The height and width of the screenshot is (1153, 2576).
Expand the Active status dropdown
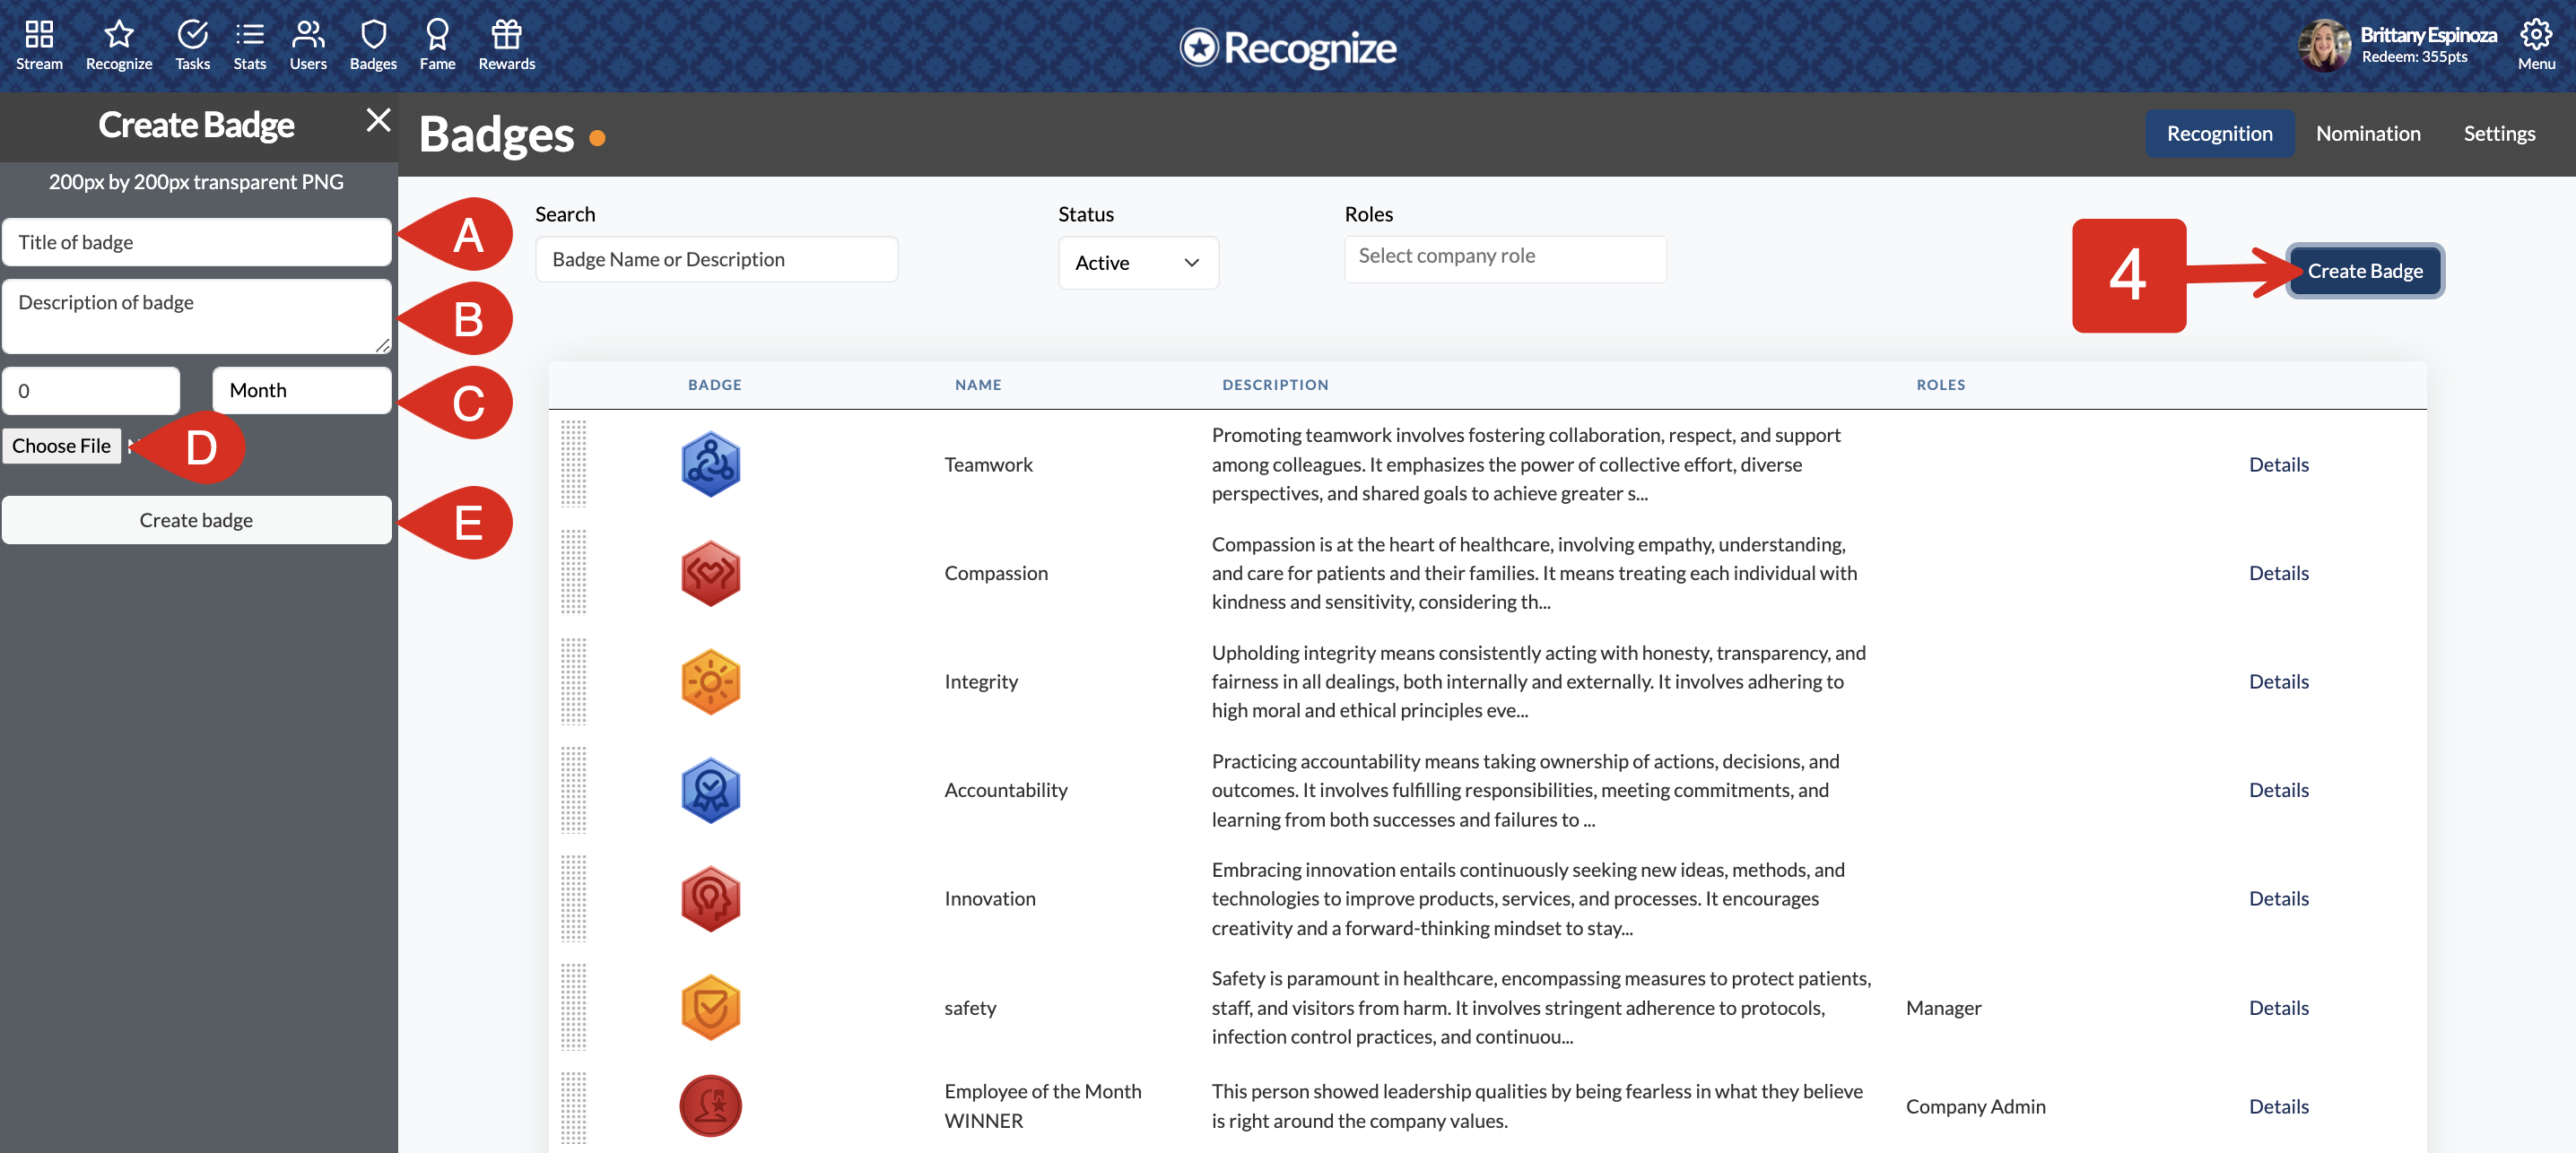click(1137, 263)
